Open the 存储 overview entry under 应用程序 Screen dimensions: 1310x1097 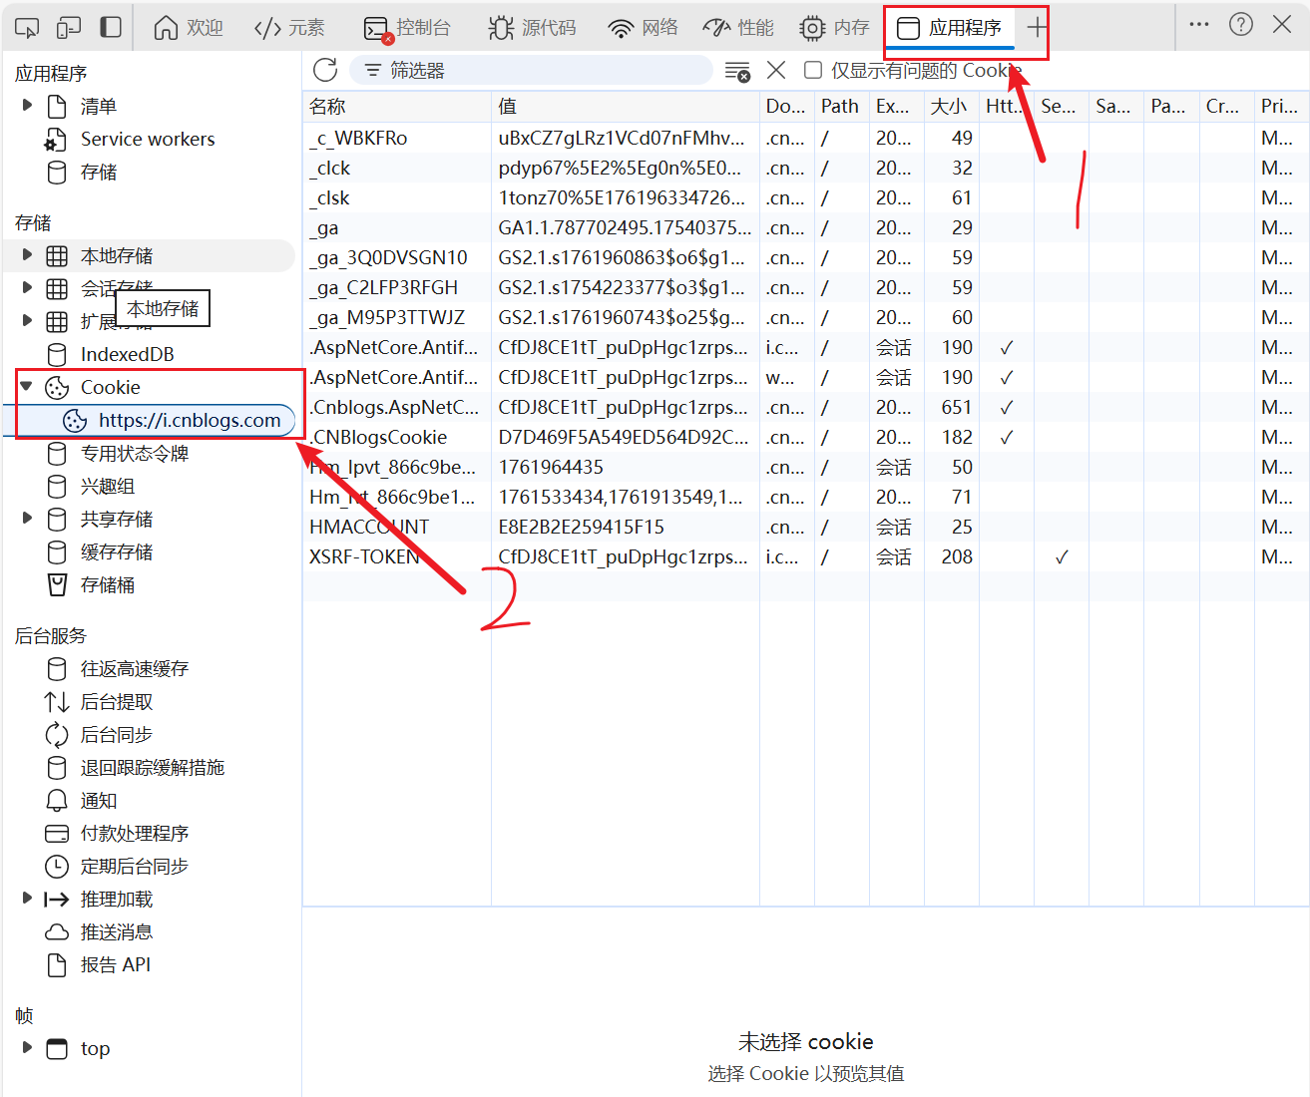point(98,173)
